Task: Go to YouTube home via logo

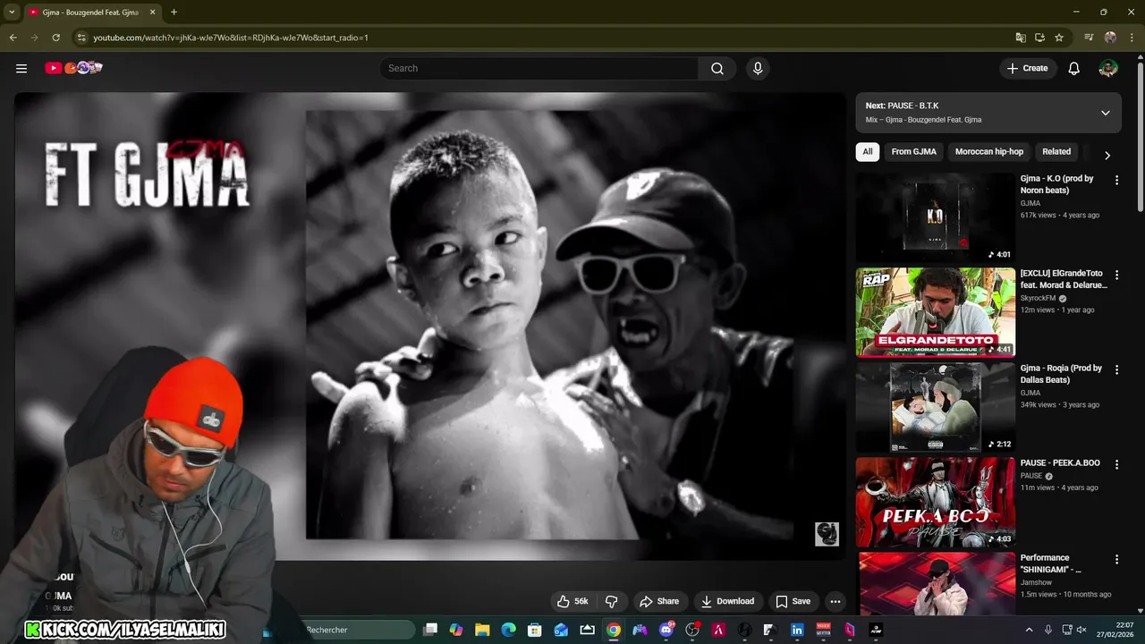Action: [x=73, y=68]
